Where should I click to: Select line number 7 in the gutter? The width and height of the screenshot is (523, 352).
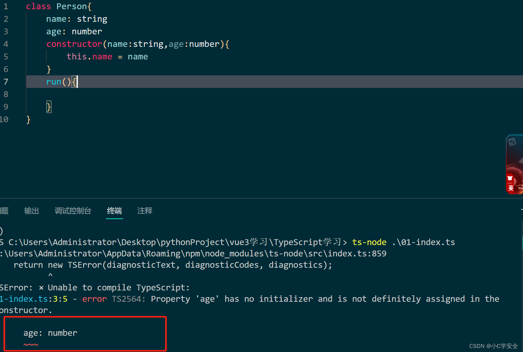[x=6, y=81]
